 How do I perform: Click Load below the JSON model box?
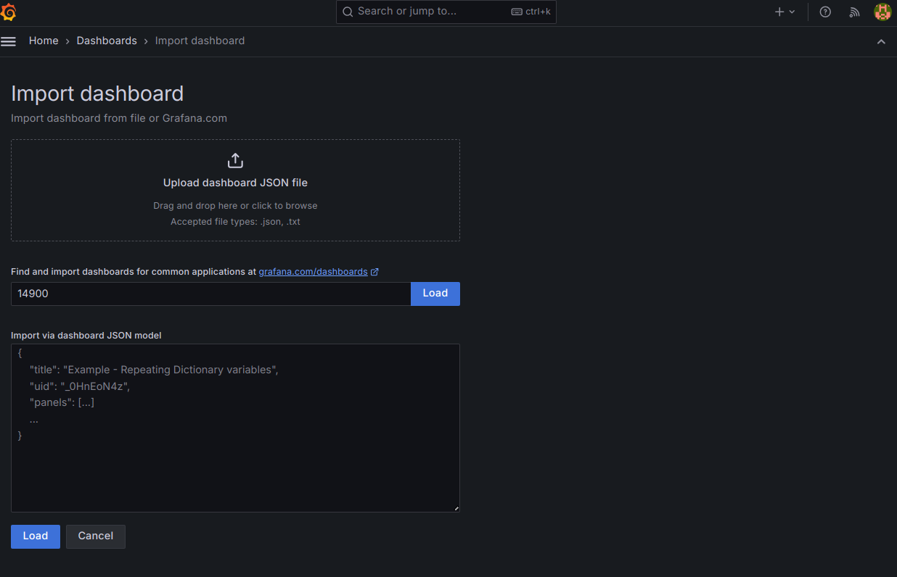[x=35, y=536]
